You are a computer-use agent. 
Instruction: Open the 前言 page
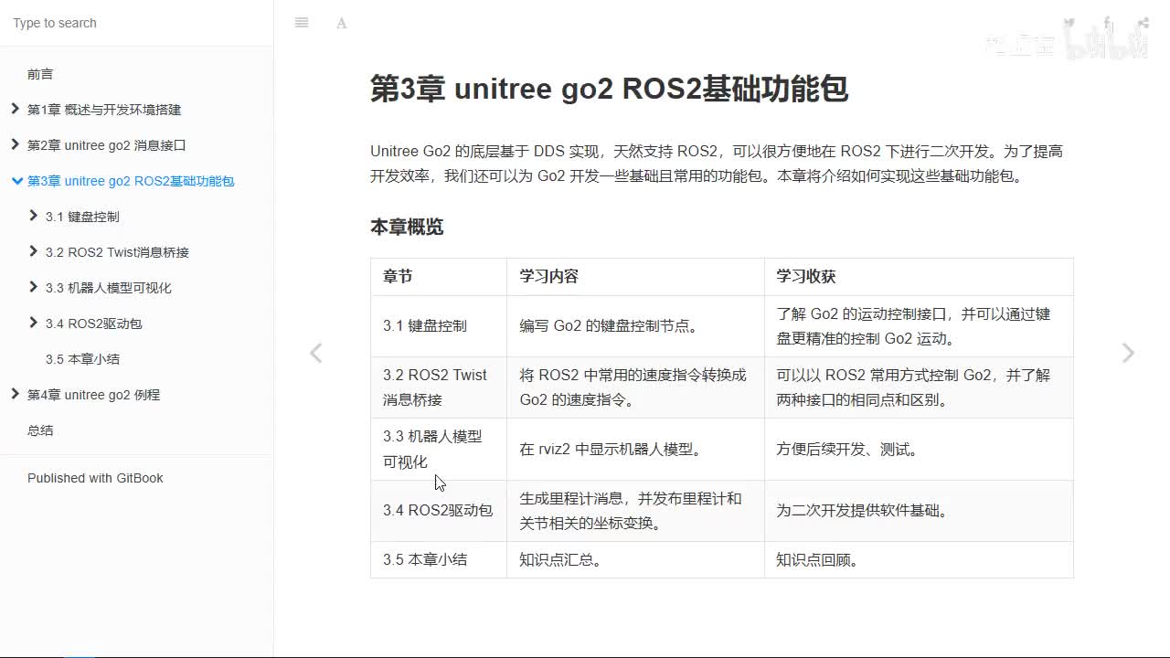(x=40, y=74)
